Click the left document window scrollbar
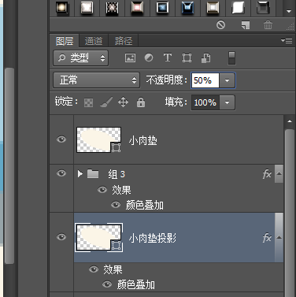 9,165
